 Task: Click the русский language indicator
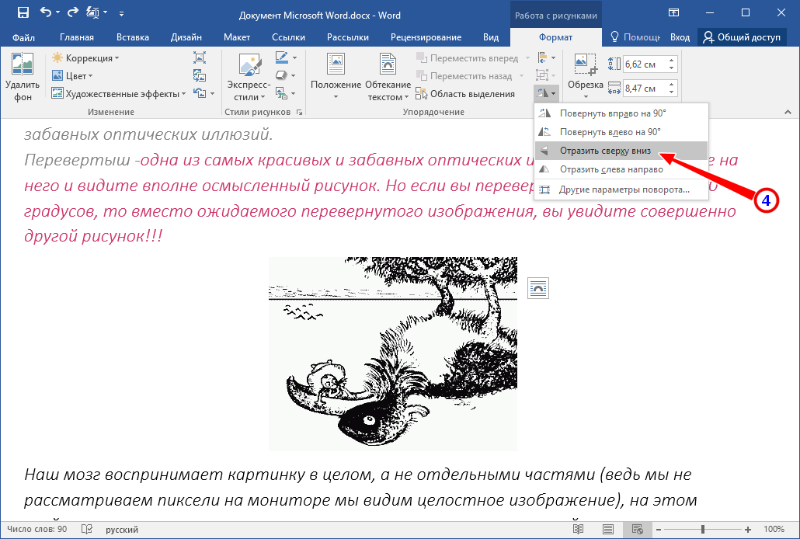122,530
